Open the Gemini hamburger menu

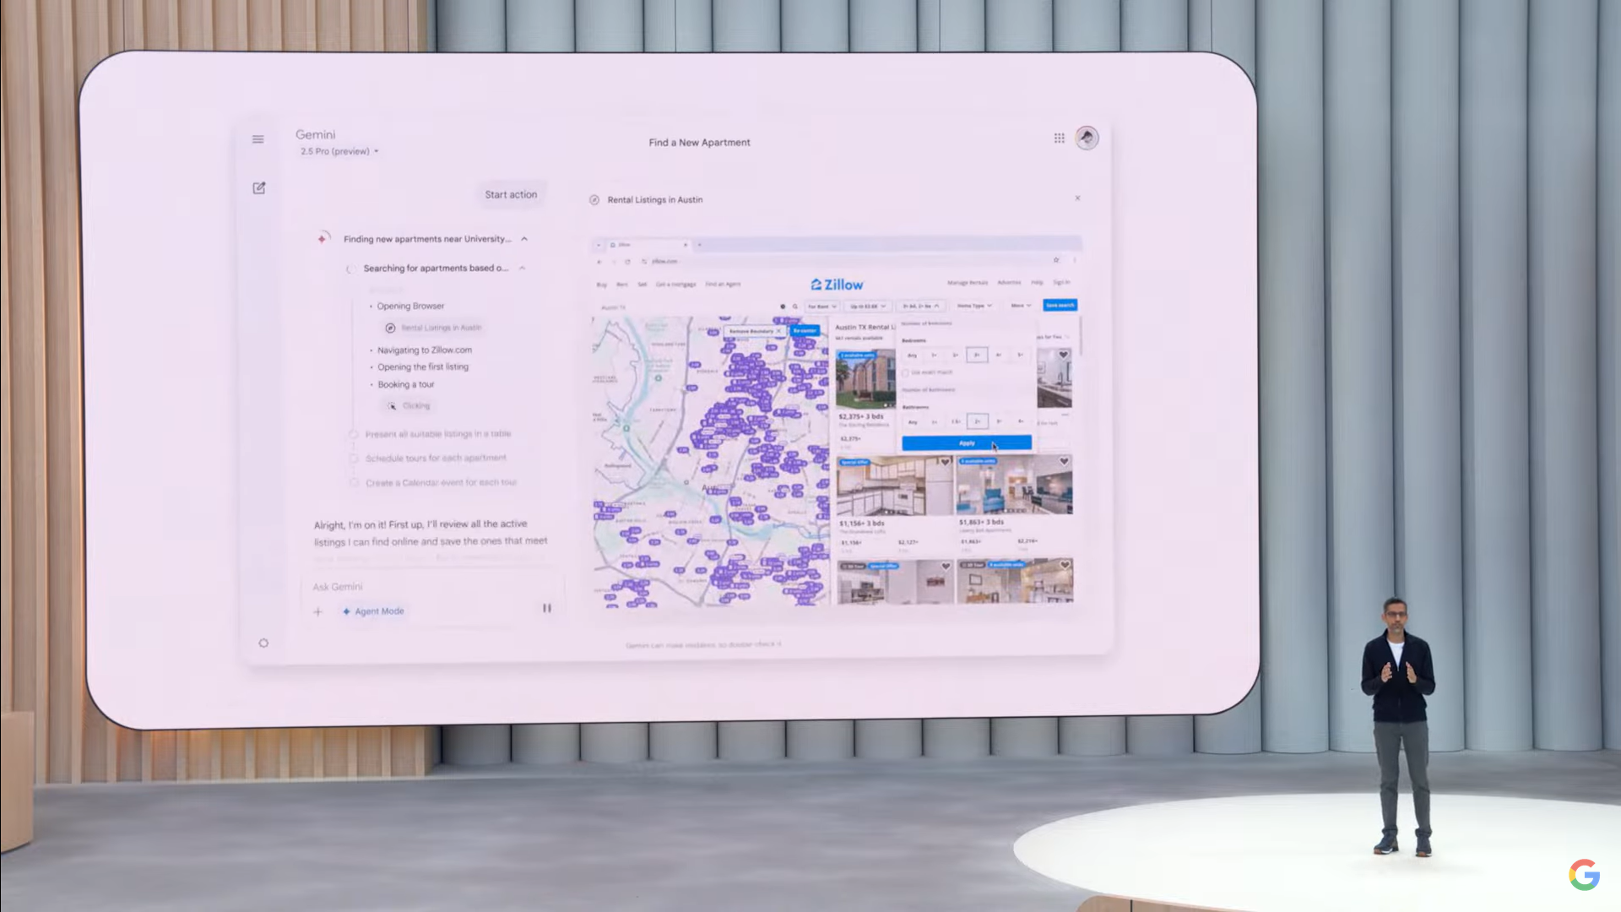258,139
